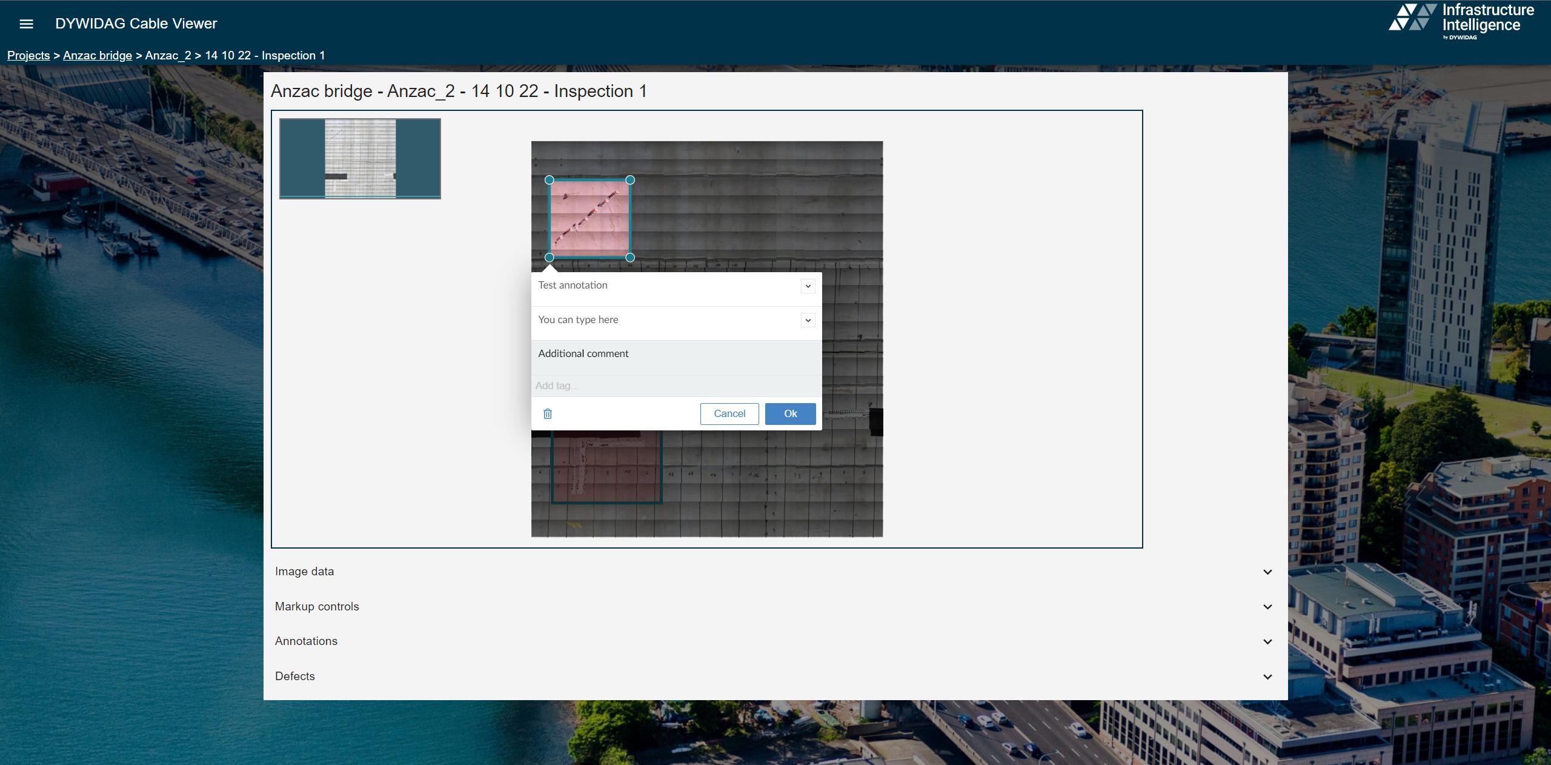1551x765 pixels.
Task: Navigate to Anzac bridge via breadcrumb
Action: coord(97,55)
